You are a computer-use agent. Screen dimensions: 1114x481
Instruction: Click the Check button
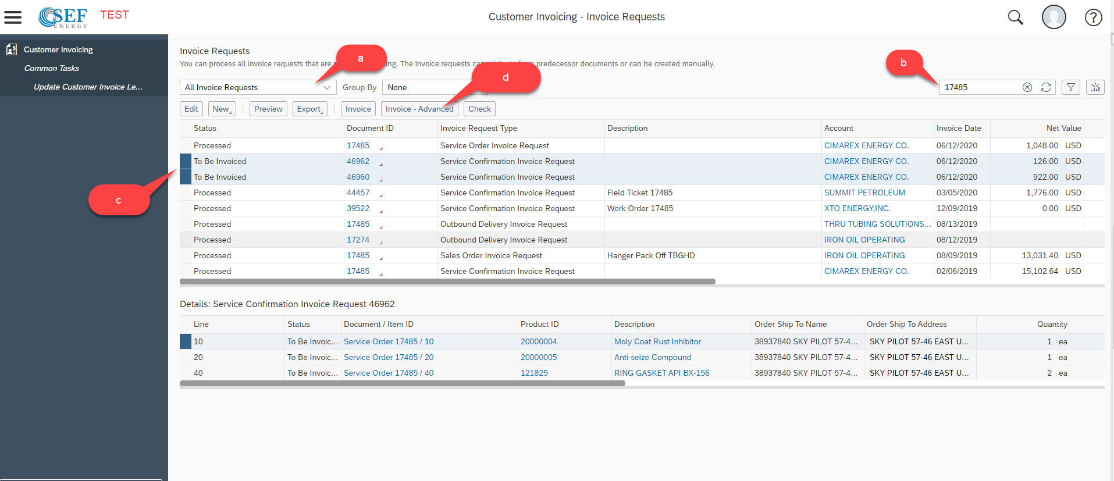click(x=480, y=109)
